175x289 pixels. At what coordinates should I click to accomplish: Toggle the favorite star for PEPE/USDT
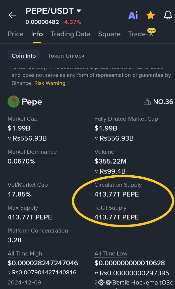click(x=151, y=15)
